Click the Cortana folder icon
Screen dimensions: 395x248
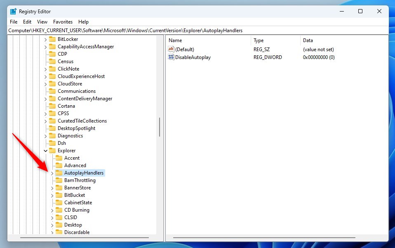click(52, 106)
